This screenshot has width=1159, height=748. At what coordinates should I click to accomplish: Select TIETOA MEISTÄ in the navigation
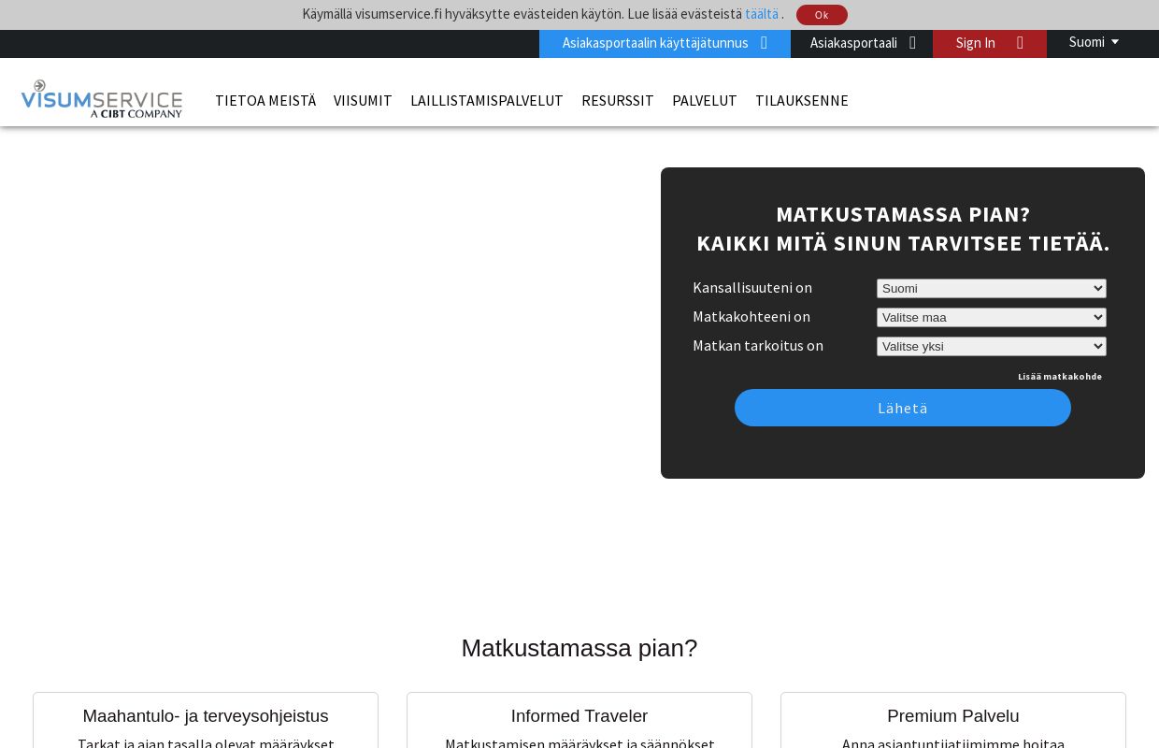point(265,100)
